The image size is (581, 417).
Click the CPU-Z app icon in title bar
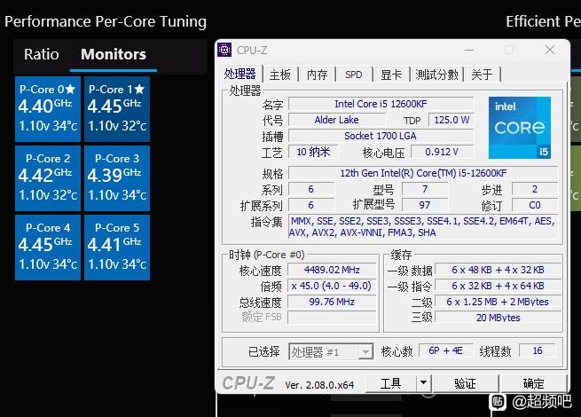click(x=224, y=50)
